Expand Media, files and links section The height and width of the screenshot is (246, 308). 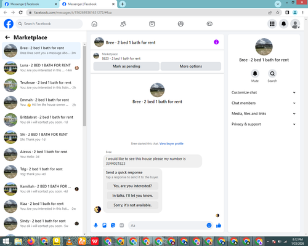(264, 114)
